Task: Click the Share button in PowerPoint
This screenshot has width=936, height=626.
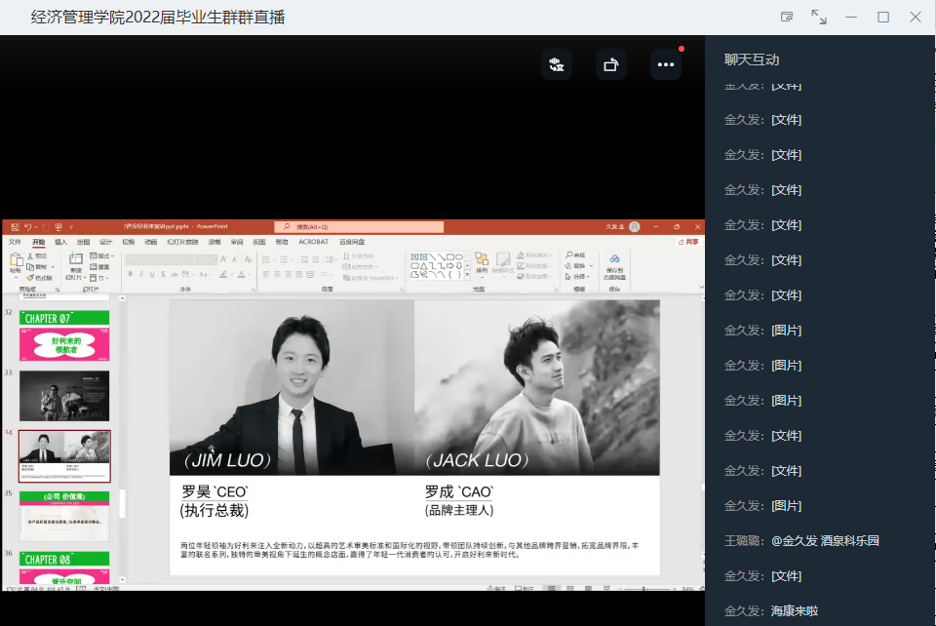Action: (689, 242)
